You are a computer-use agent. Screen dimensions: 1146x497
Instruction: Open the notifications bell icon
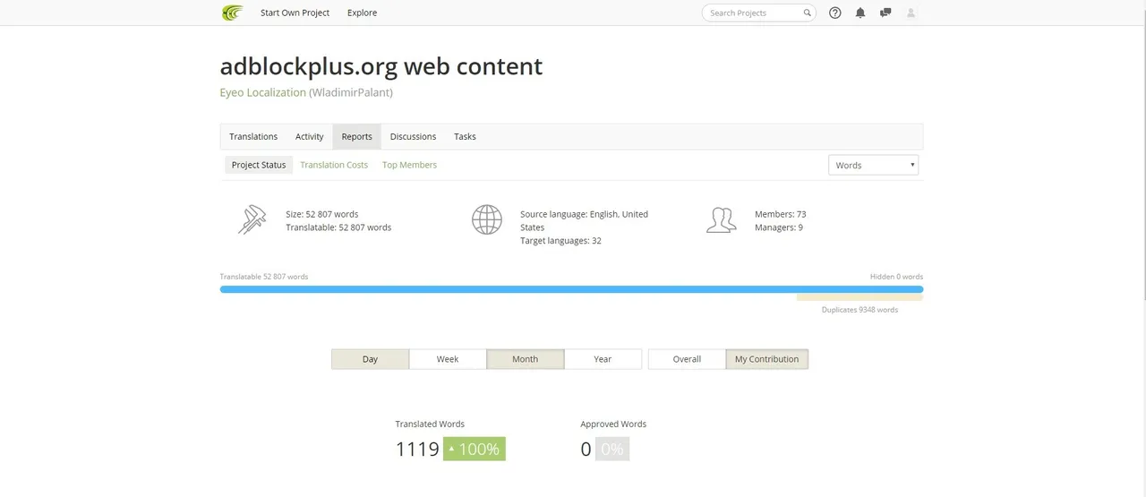pyautogui.click(x=860, y=13)
